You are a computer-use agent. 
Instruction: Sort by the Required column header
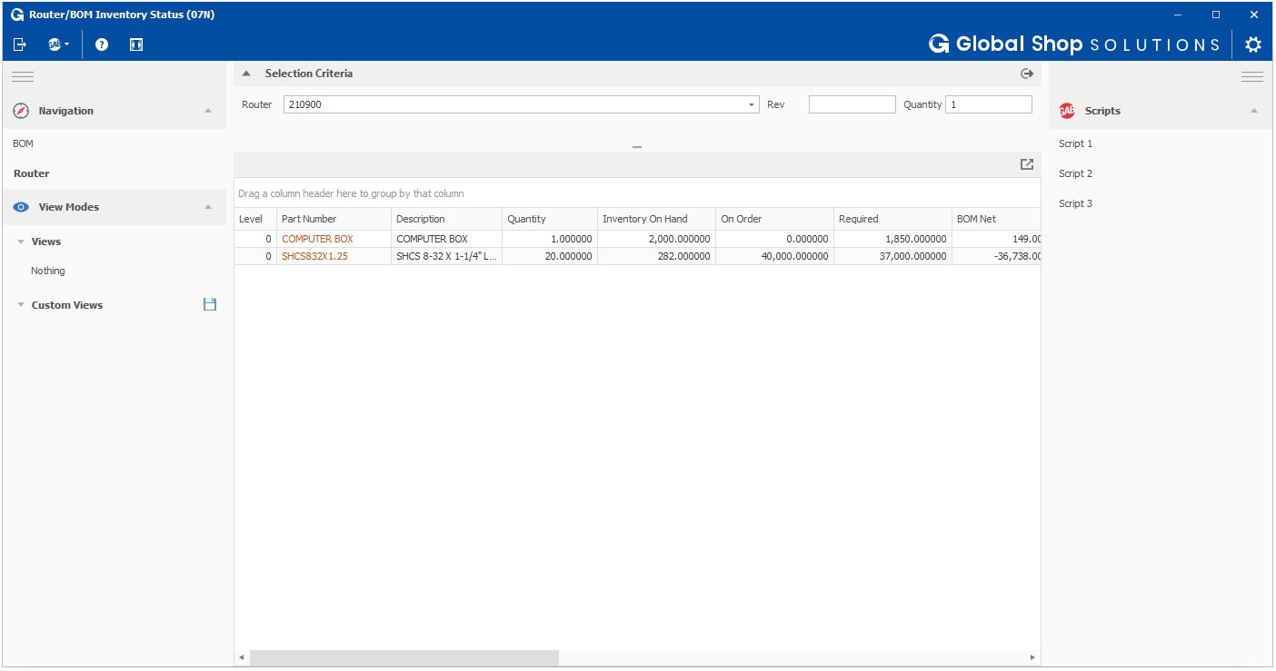892,219
